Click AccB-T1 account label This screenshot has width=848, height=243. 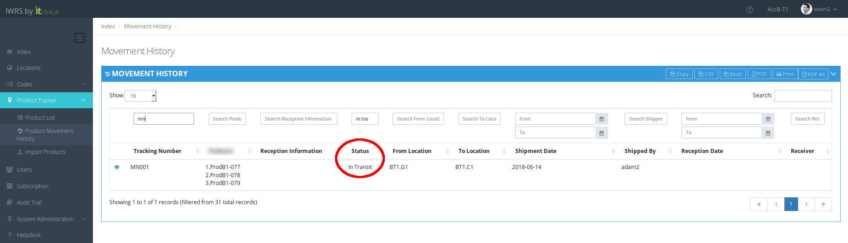778,10
